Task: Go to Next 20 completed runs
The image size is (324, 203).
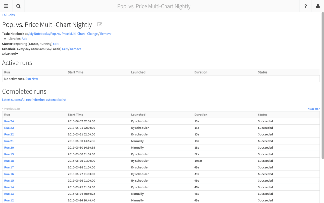Action: tap(313, 109)
